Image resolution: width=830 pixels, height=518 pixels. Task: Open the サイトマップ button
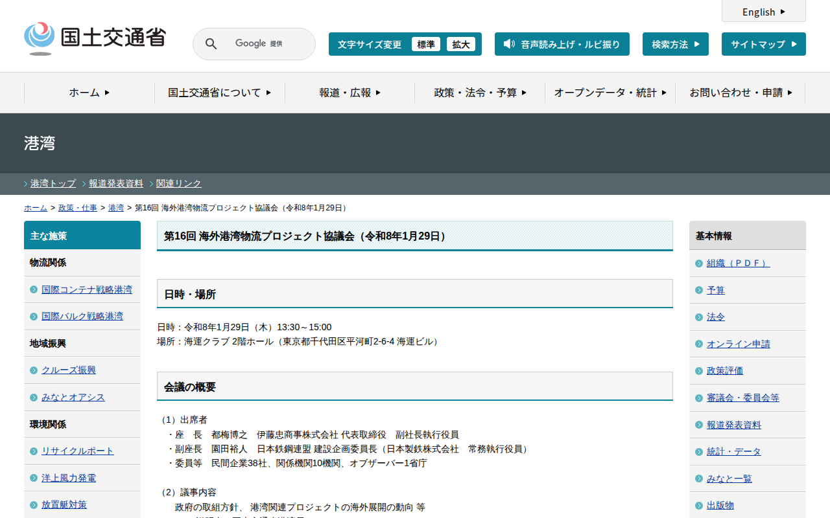pos(763,44)
